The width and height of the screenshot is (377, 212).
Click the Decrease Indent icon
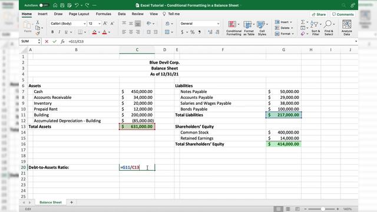[x=149, y=32]
